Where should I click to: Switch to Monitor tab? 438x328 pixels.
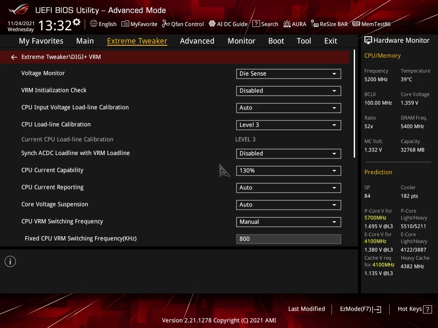click(241, 41)
